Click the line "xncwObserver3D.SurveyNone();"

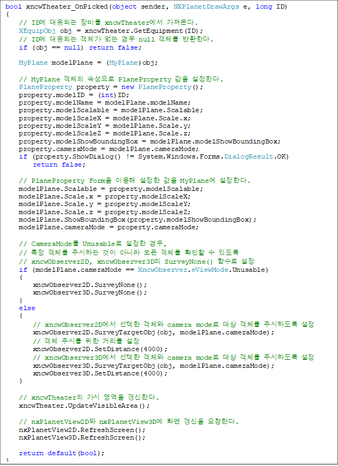pyautogui.click(x=90, y=292)
